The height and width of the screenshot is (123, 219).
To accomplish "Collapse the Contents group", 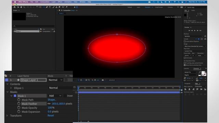I will point(8,84).
